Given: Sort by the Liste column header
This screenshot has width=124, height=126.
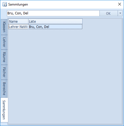Looking at the screenshot, I should [55, 21].
